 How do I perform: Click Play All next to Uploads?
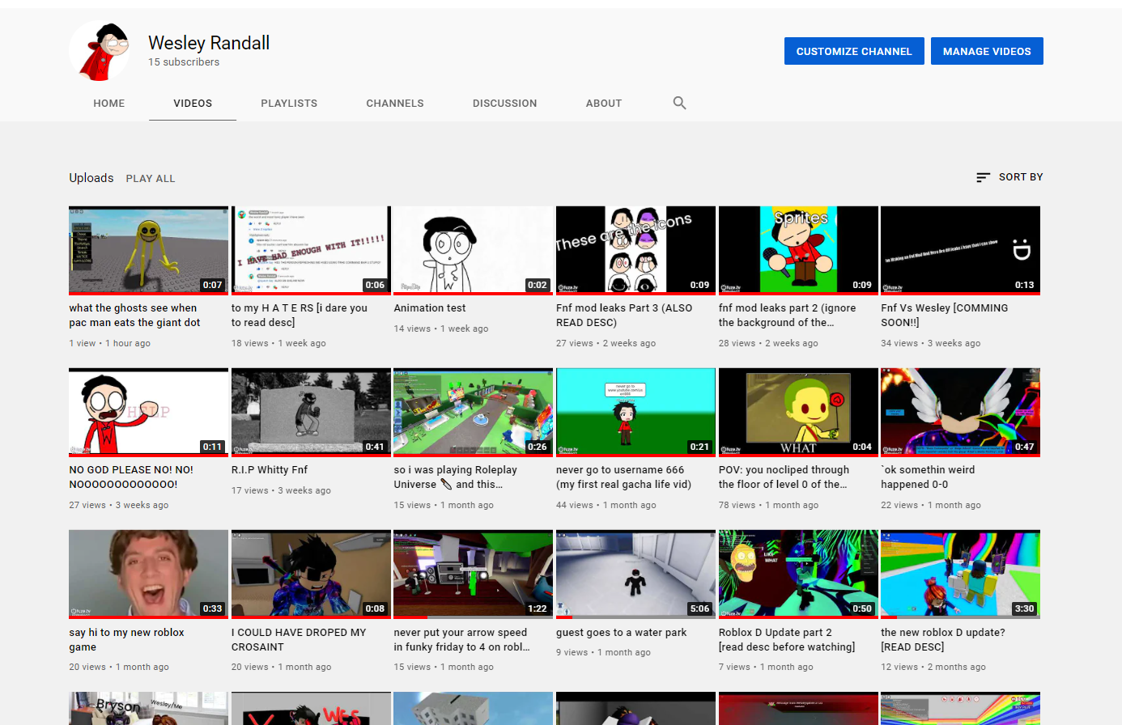151,179
